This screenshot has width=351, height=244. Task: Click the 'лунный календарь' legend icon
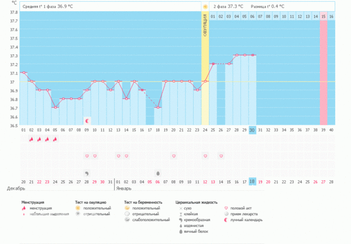click(x=226, y=221)
